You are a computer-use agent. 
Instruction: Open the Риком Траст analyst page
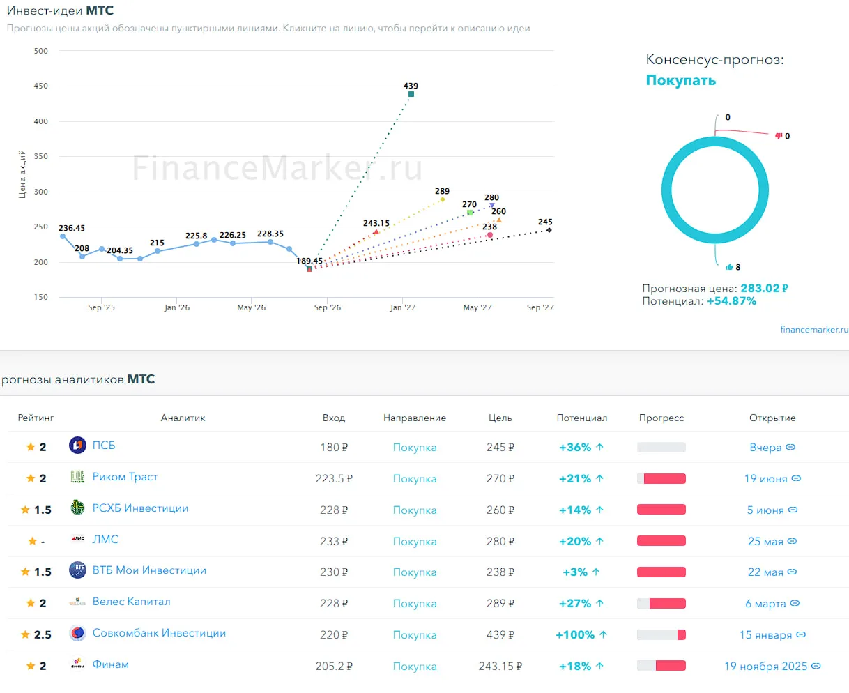125,477
